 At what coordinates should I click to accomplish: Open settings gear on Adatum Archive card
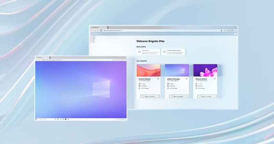click(214, 79)
